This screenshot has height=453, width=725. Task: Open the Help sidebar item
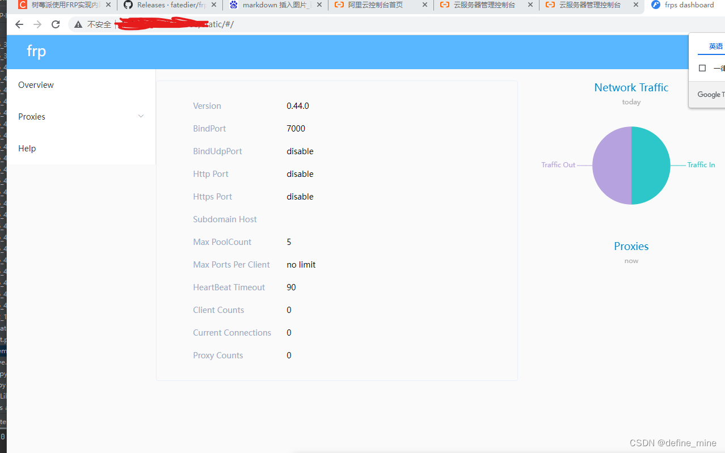tap(81, 149)
